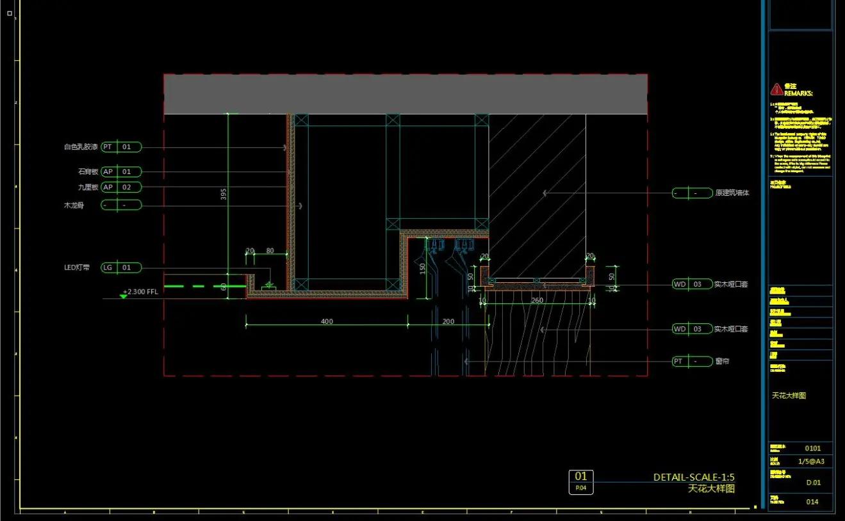The width and height of the screenshot is (845, 521).
Task: Click the 1/5@A3 scale value
Action: (x=811, y=461)
